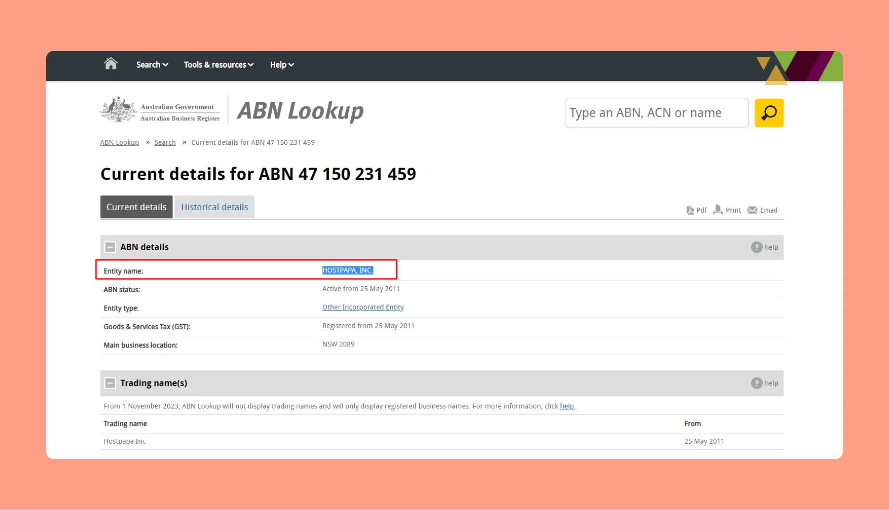
Task: Click the breadcrumb text 'Current details for ABN 47 150 231 459'
Action: (x=253, y=142)
